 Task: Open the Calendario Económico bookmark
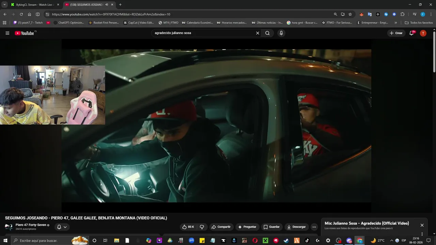(x=197, y=23)
